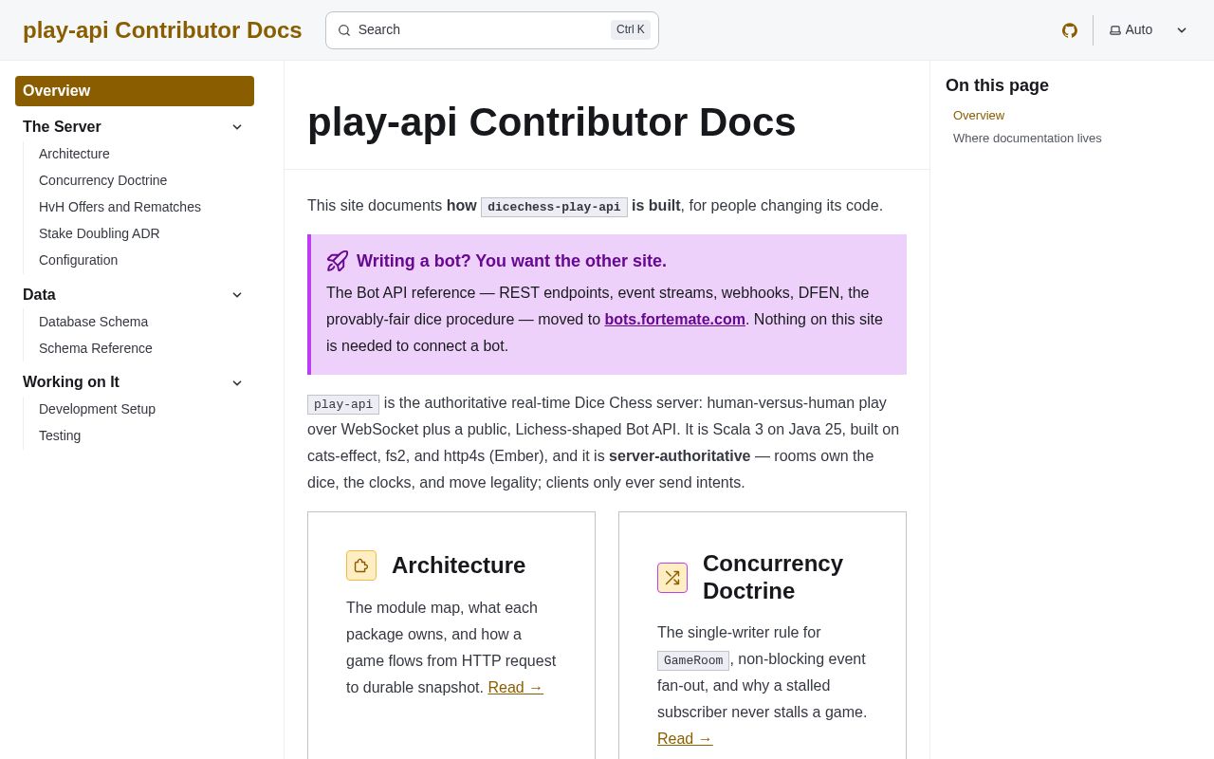This screenshot has width=1214, height=759.
Task: Click the Concurrency Doctrine shuffle icon
Action: click(x=672, y=578)
